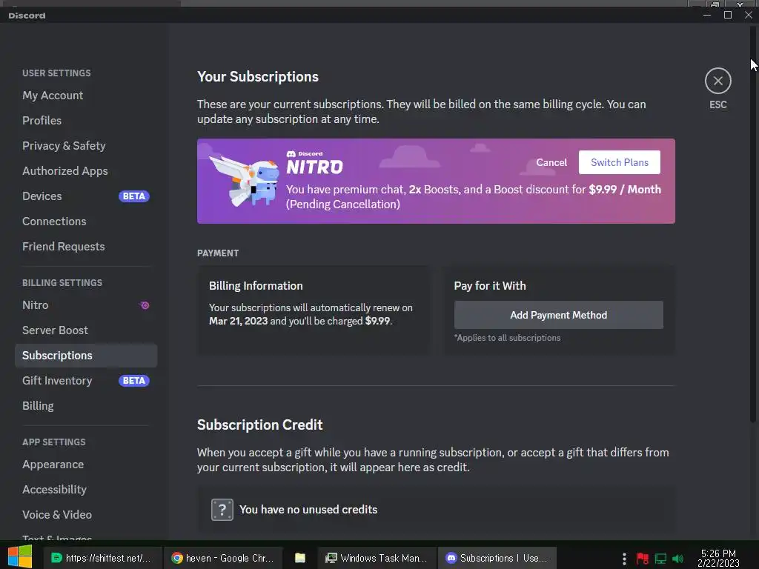Click the question mark credits icon

(222, 510)
